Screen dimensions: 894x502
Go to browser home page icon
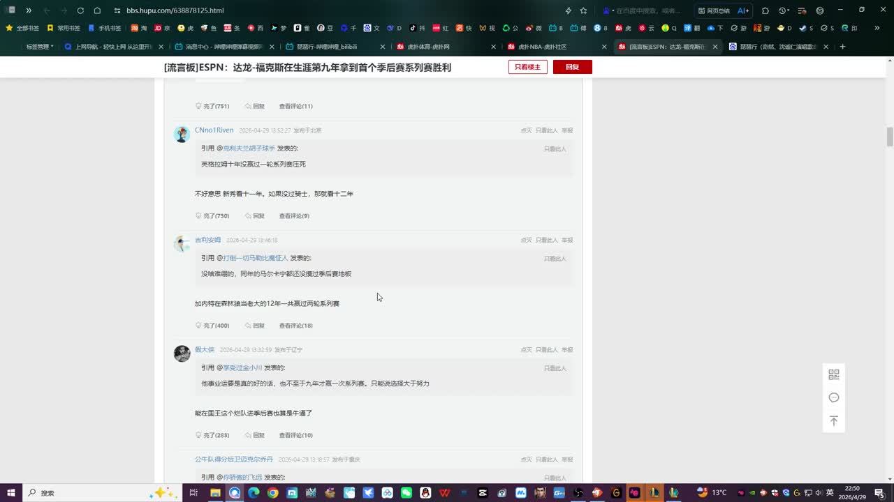tap(97, 10)
